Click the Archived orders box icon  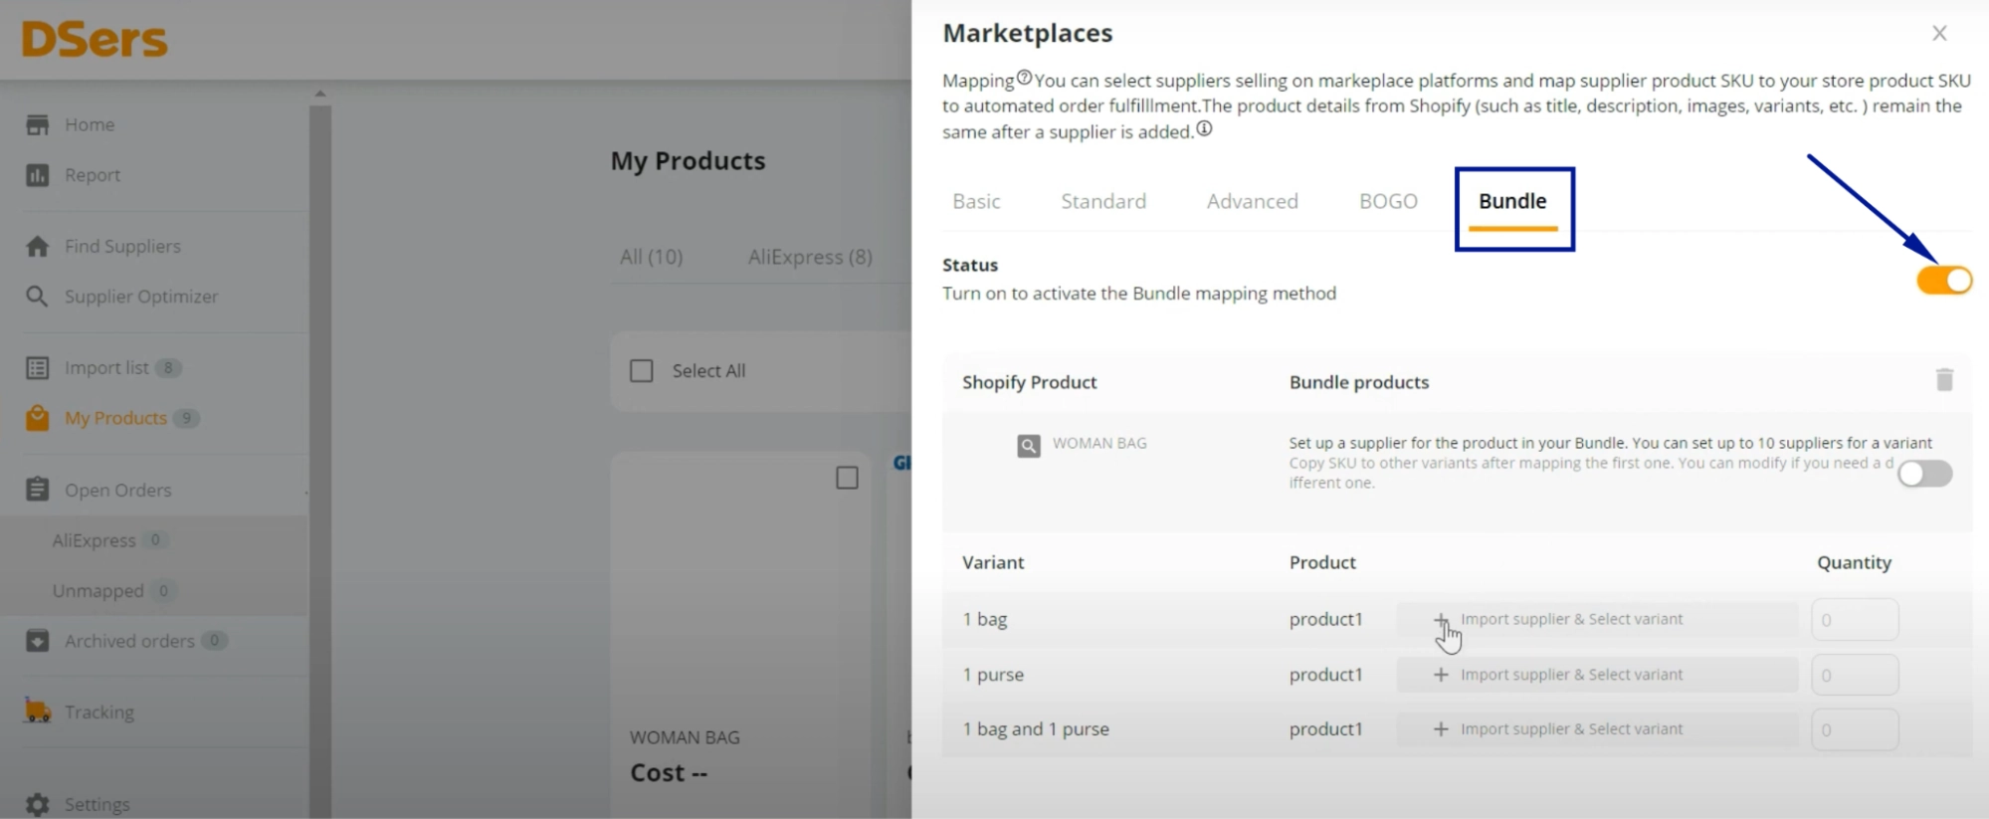coord(38,641)
